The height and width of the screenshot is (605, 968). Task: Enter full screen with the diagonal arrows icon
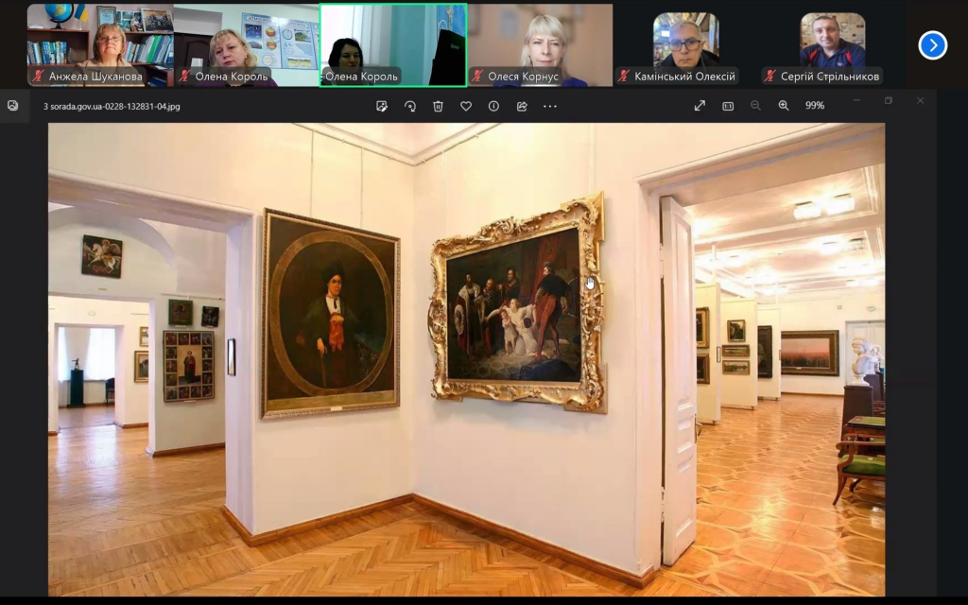coord(700,106)
